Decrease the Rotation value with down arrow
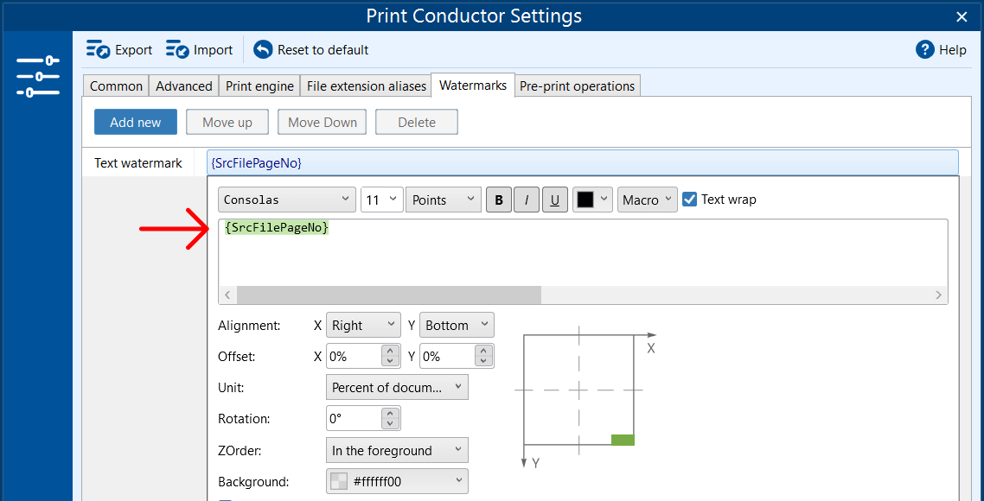This screenshot has height=501, width=984. 390,423
